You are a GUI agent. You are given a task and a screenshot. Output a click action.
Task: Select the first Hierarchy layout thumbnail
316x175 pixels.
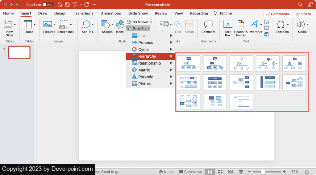[x=189, y=63]
